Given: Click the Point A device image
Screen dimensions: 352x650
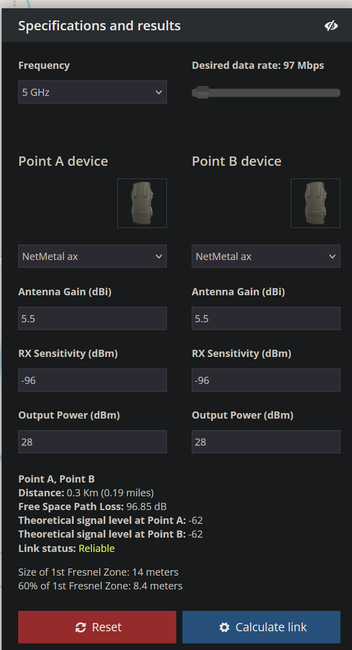Looking at the screenshot, I should coord(142,203).
